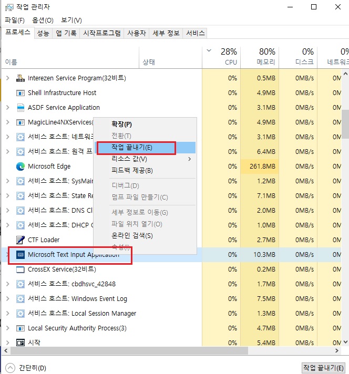Click the vertical scrollbar down arrow
The image size is (349, 374).
(345, 342)
